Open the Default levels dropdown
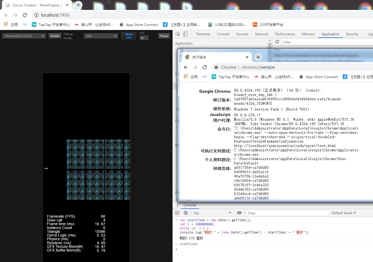The height and width of the screenshot is (262, 373). [x=344, y=213]
